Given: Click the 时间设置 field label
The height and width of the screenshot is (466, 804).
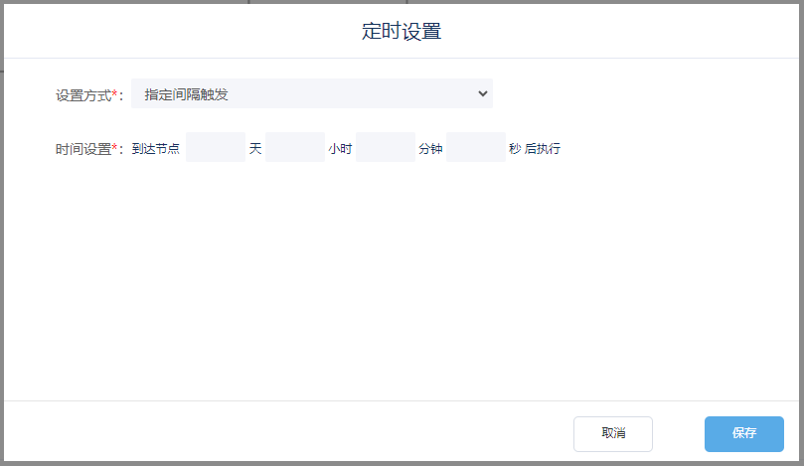Looking at the screenshot, I should click(x=83, y=149).
